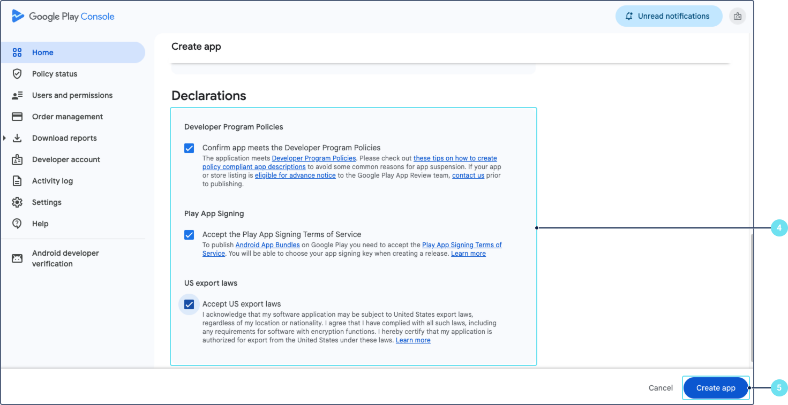The height and width of the screenshot is (405, 788).
Task: Uncheck Accept the Play App Signing Terms
Action: (x=189, y=235)
